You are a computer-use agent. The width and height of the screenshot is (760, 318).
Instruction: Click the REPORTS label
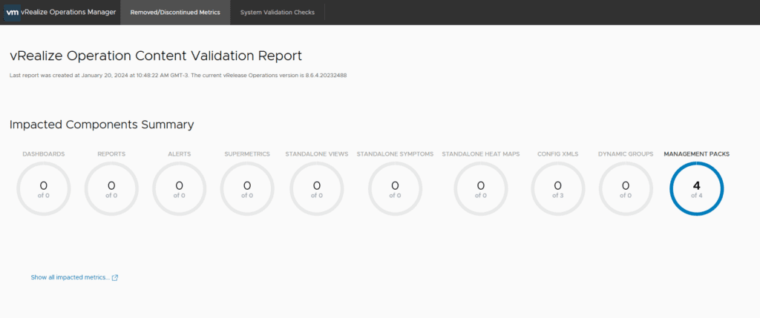(x=111, y=154)
